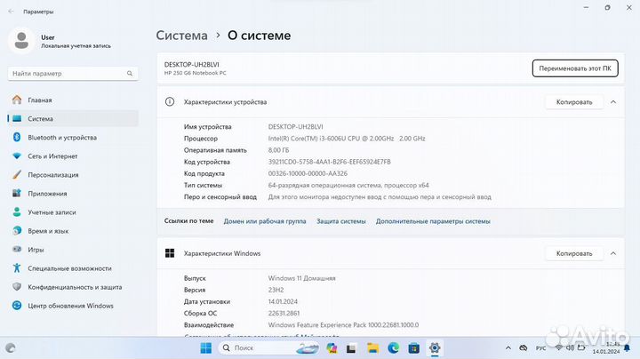The width and height of the screenshot is (640, 359).
Task: Open Дополнительные параметры системы link
Action: tap(433, 221)
